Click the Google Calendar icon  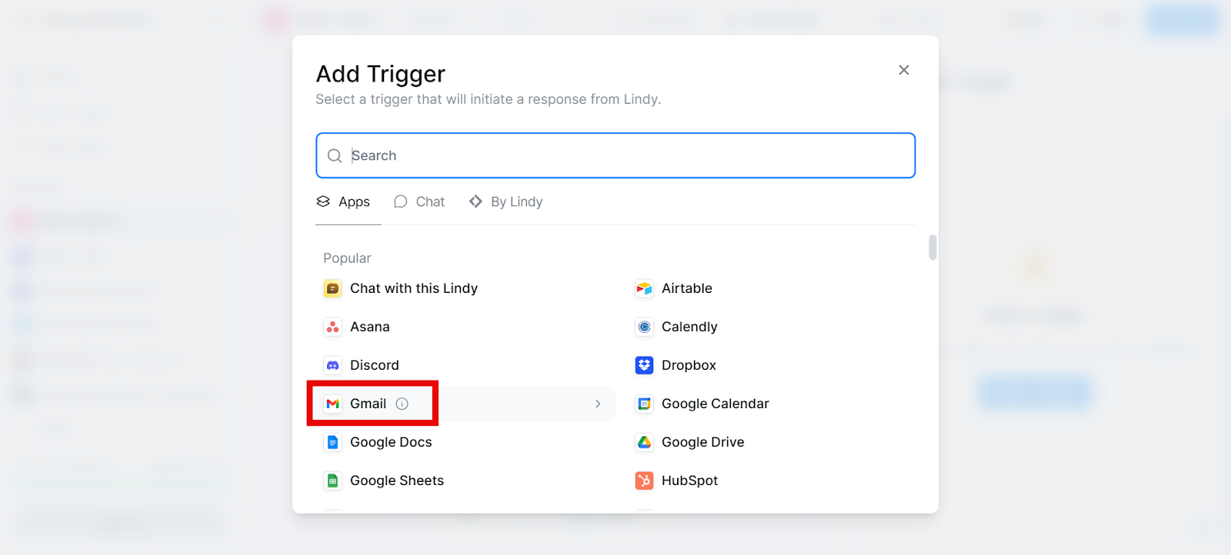644,404
